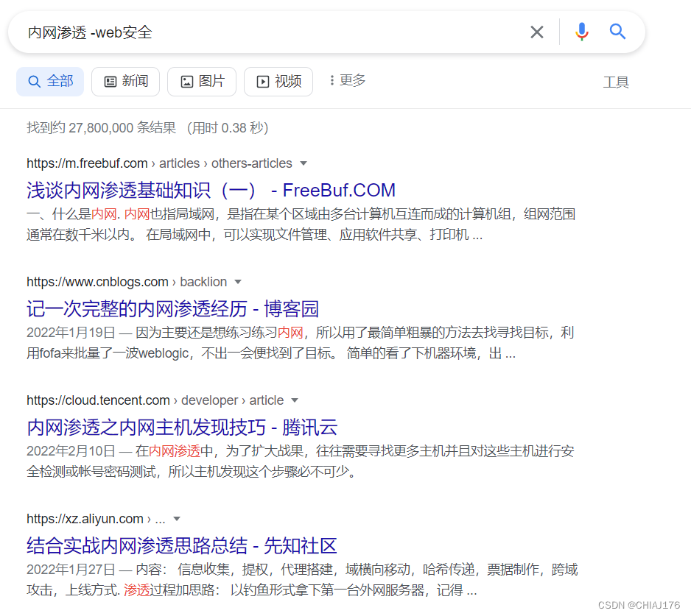691x616 pixels.
Task: Select the 全部 search tab
Action: click(x=50, y=81)
